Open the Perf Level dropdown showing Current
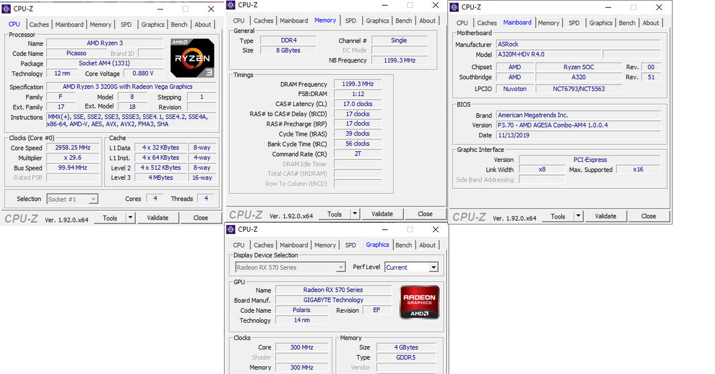The width and height of the screenshot is (715, 374). pyautogui.click(x=433, y=267)
